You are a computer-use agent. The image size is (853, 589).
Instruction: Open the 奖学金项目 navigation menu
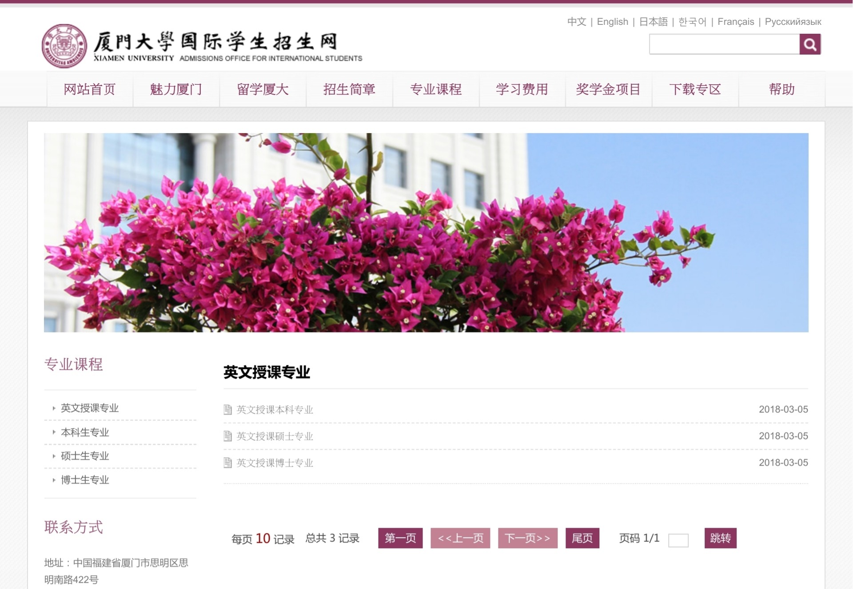click(x=608, y=89)
